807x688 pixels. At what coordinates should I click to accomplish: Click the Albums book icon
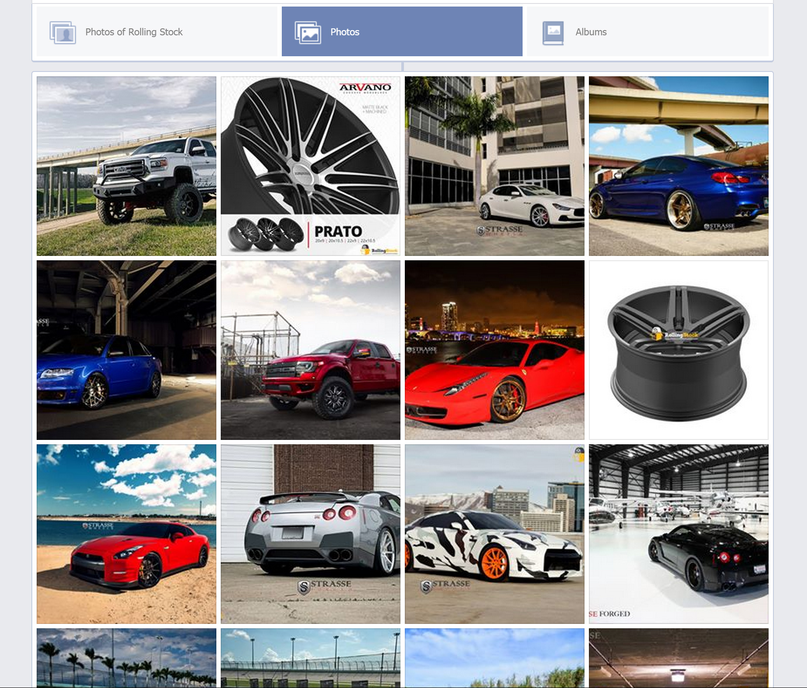553,33
